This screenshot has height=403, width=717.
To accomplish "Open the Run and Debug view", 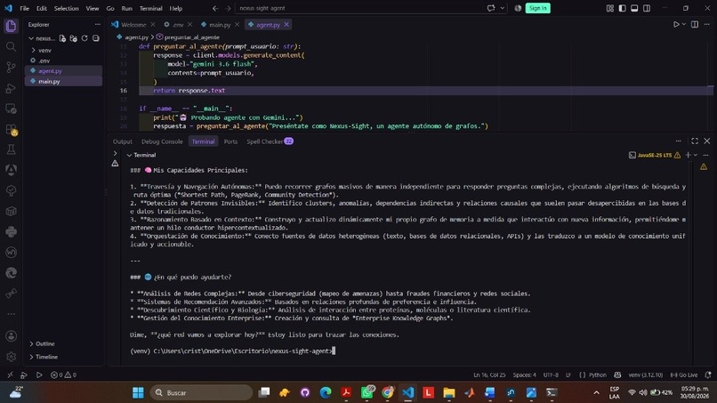I will point(11,88).
